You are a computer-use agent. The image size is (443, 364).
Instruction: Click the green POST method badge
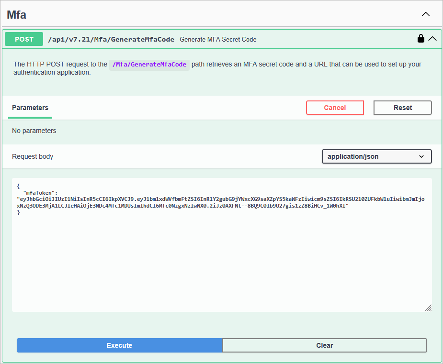[x=23, y=39]
